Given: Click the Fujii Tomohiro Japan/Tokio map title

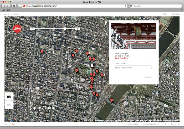Looking at the screenshot, I should coord(43,105).
